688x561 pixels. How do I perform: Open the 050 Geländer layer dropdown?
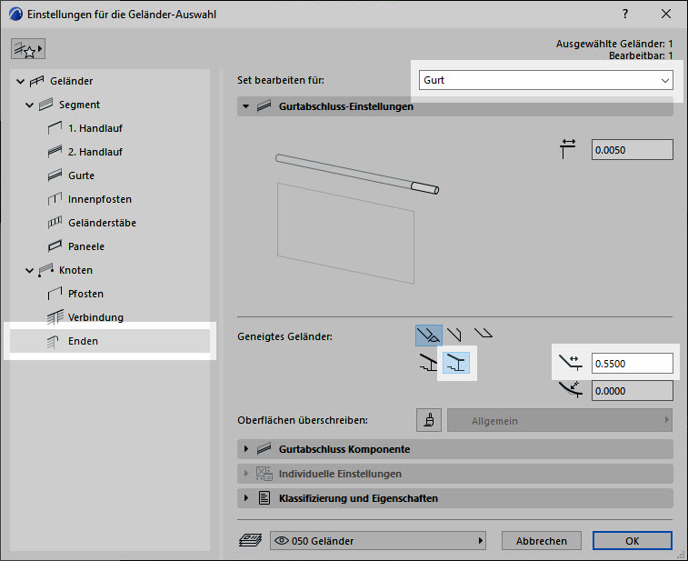(x=378, y=541)
